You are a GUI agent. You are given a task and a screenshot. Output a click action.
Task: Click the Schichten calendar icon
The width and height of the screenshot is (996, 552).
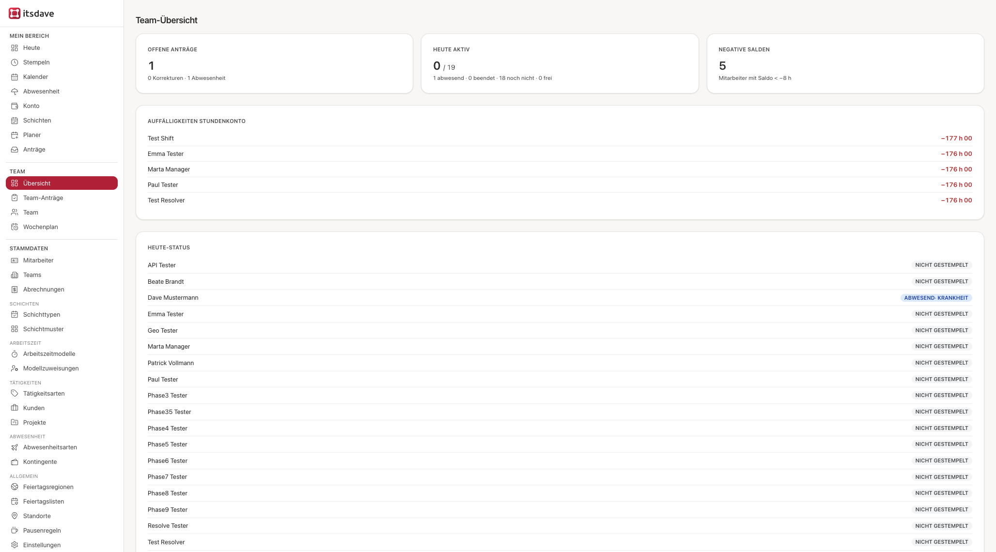point(15,121)
